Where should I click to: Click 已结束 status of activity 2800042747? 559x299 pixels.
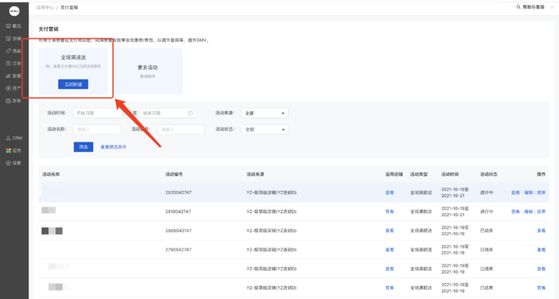pyautogui.click(x=486, y=231)
